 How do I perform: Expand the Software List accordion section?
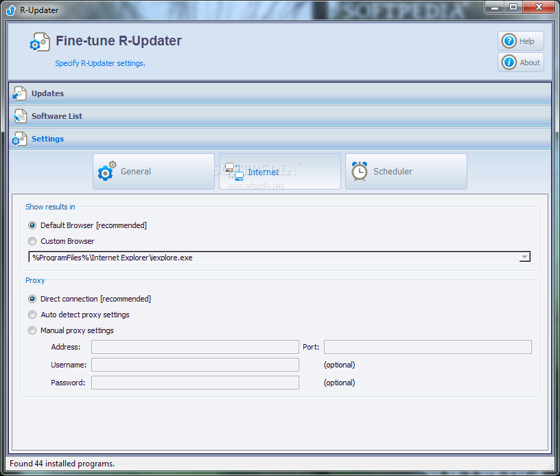point(280,116)
